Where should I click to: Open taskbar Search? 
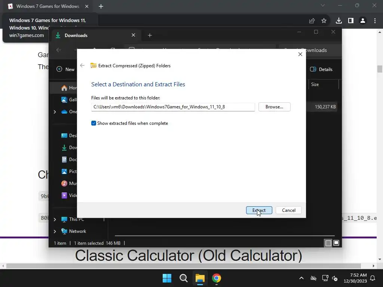(x=183, y=278)
